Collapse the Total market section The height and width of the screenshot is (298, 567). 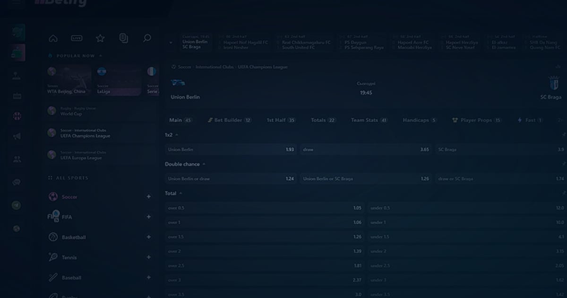tap(180, 193)
